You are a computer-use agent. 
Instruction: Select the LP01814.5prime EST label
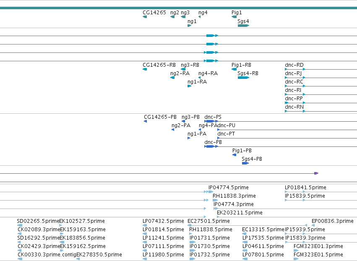[x=163, y=230]
